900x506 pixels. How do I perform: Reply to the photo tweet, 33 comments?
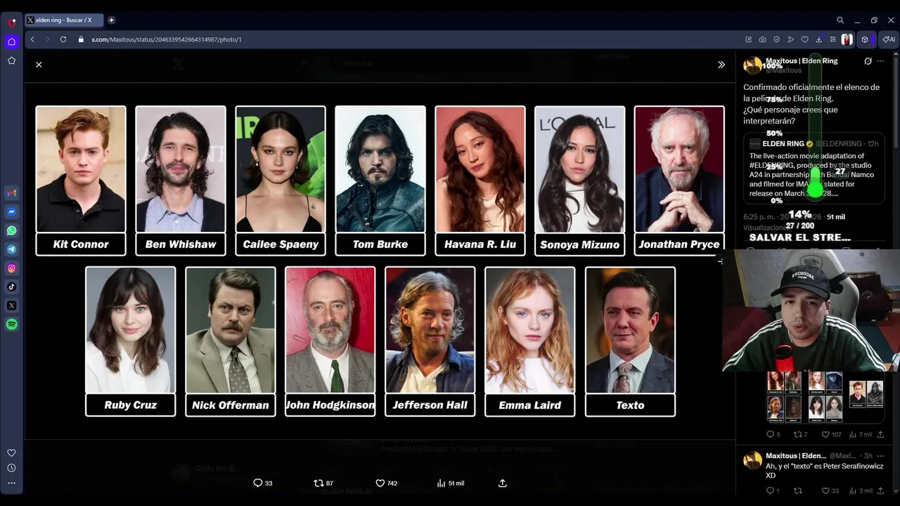pos(262,483)
